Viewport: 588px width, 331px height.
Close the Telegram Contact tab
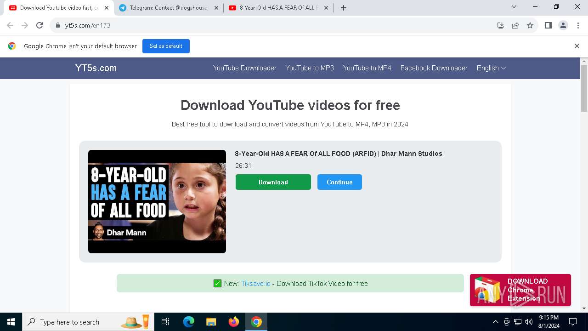(216, 8)
